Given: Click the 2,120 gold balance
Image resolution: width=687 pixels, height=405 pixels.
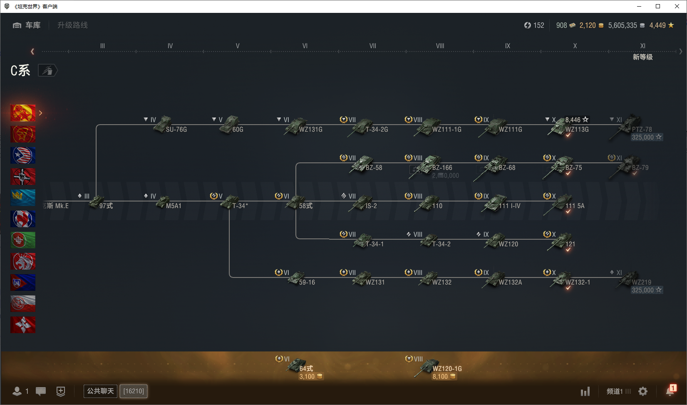Looking at the screenshot, I should pos(591,25).
